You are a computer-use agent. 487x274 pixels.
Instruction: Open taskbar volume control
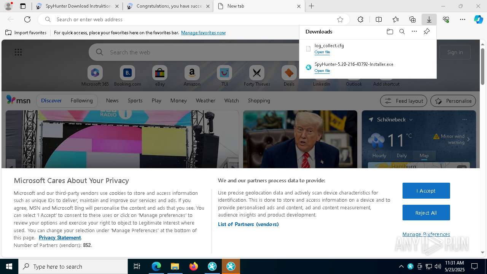click(438, 266)
